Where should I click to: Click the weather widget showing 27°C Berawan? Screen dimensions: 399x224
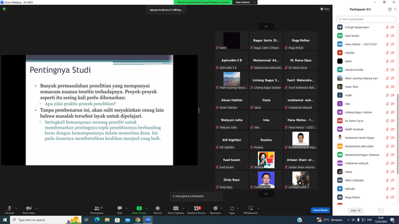point(329,220)
